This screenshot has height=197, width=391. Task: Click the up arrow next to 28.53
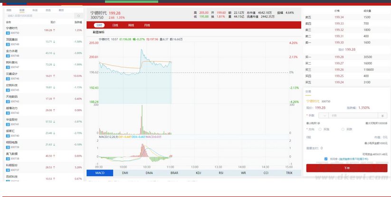tap(54, 167)
